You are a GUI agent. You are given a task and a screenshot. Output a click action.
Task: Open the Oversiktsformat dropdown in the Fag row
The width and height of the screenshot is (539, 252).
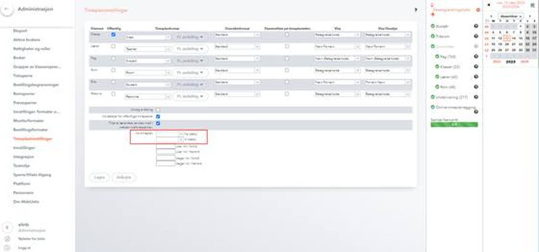[x=237, y=59]
